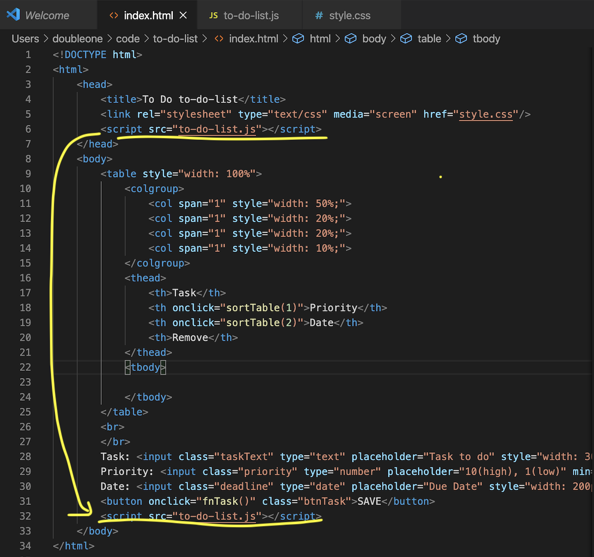This screenshot has height=557, width=594.
Task: Click the body symbol cube icon in breadcrumb
Action: [x=350, y=38]
